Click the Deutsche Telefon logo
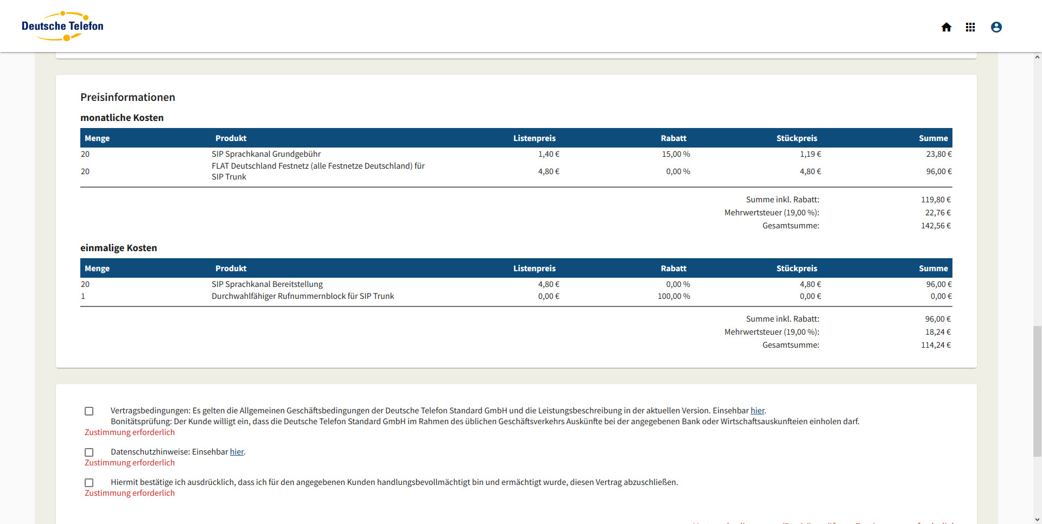The height and width of the screenshot is (524, 1042). (62, 26)
